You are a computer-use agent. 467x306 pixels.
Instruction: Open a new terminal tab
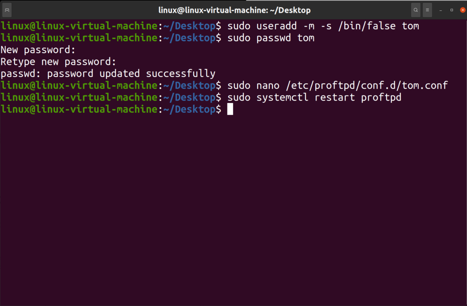[7, 10]
